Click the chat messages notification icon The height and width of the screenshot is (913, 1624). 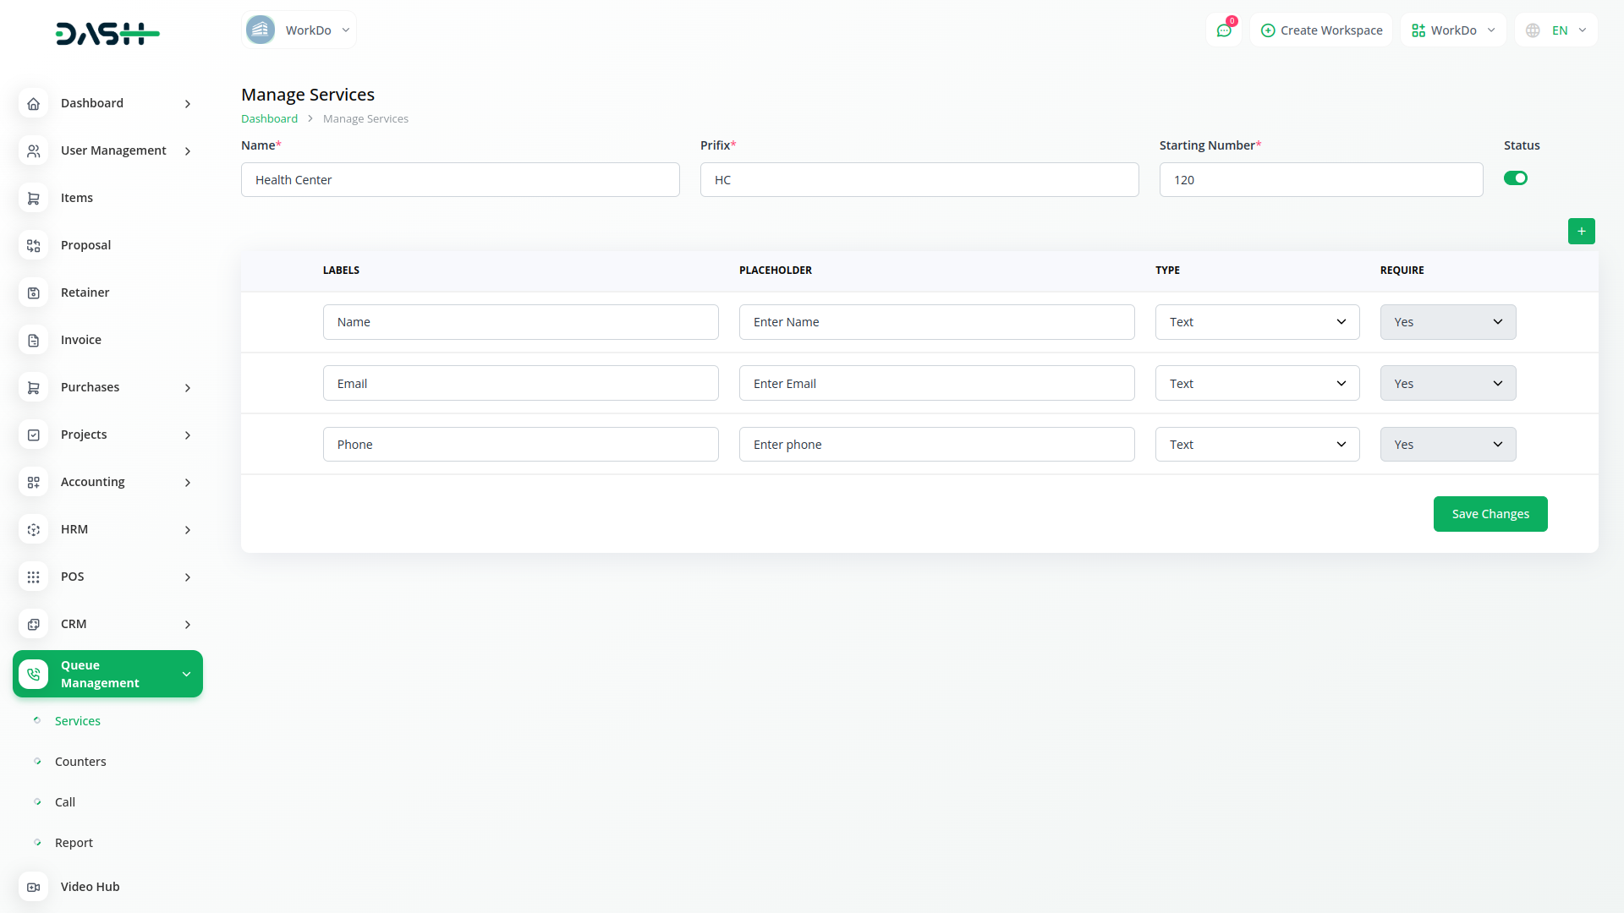[1223, 30]
